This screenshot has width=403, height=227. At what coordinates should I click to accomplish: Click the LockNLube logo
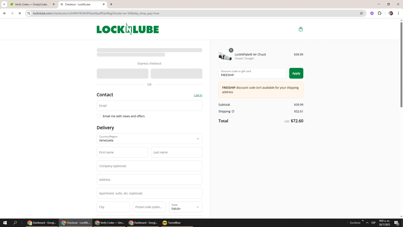pos(128,29)
